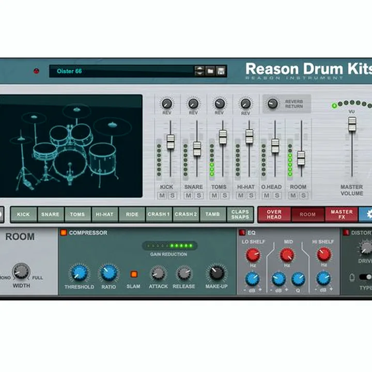Viewport: 372px width, 372px height.
Task: Select the TOMS tab
Action: point(78,214)
